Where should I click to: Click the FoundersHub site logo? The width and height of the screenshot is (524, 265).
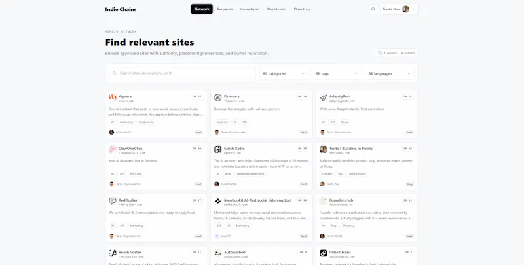coord(323,201)
